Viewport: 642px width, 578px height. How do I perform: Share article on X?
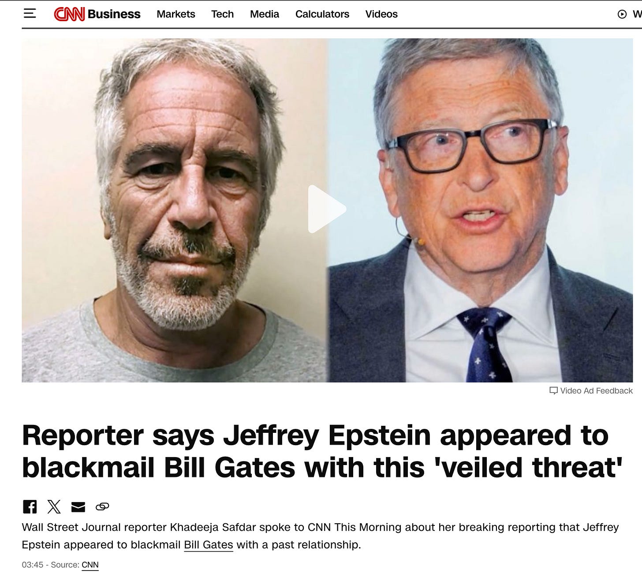(x=54, y=507)
